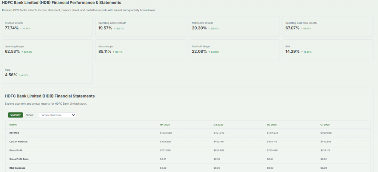Click the Metric column header
Screen dimensions: 378x172
click(13, 124)
